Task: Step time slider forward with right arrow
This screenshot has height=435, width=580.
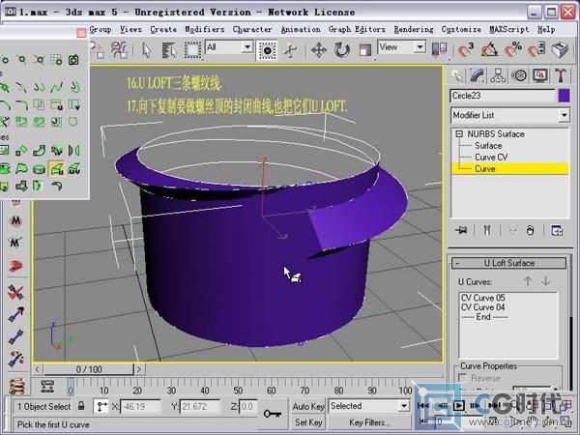Action: (139, 369)
